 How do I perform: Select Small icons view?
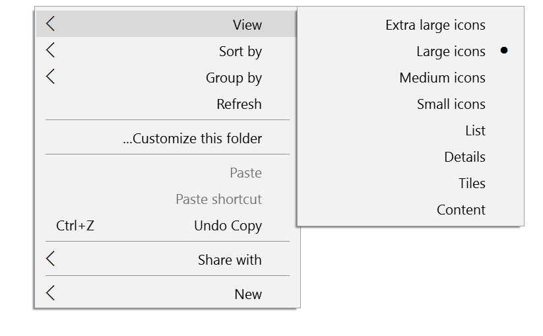click(x=451, y=104)
